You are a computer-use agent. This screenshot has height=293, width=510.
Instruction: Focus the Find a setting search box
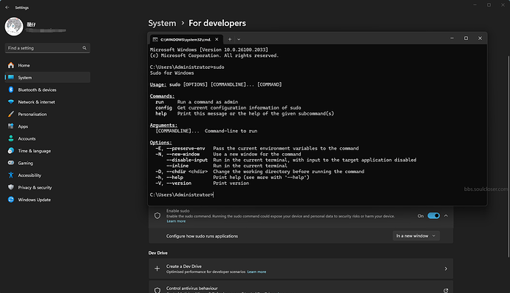click(x=47, y=48)
